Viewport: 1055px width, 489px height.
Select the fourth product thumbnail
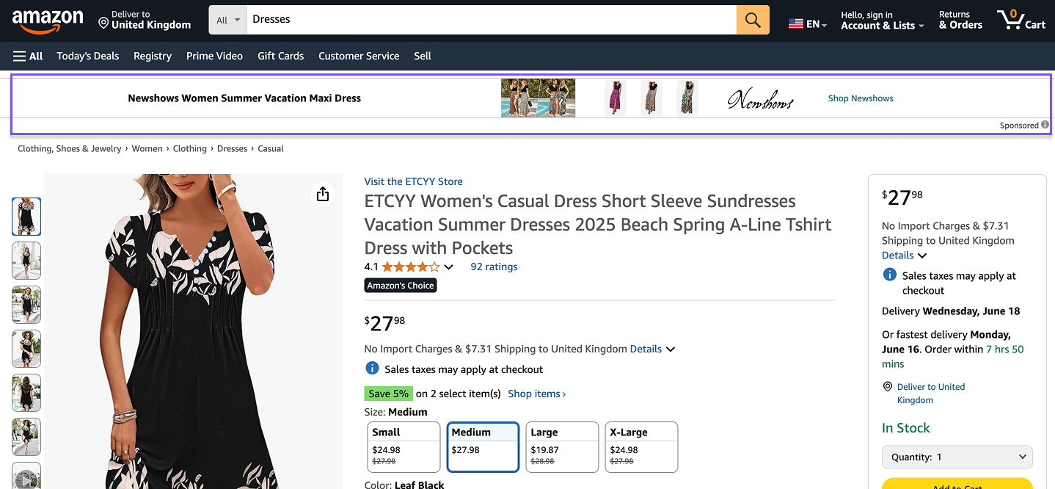click(x=26, y=349)
